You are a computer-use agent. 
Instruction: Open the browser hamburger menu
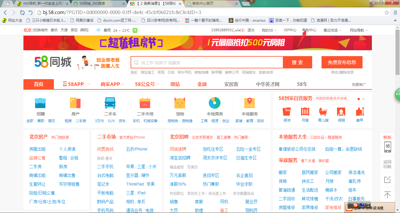click(x=395, y=13)
